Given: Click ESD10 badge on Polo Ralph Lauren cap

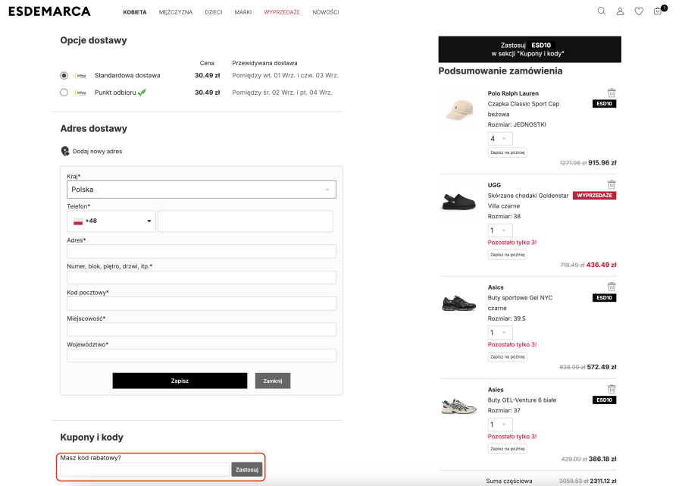Looking at the screenshot, I should tap(604, 104).
